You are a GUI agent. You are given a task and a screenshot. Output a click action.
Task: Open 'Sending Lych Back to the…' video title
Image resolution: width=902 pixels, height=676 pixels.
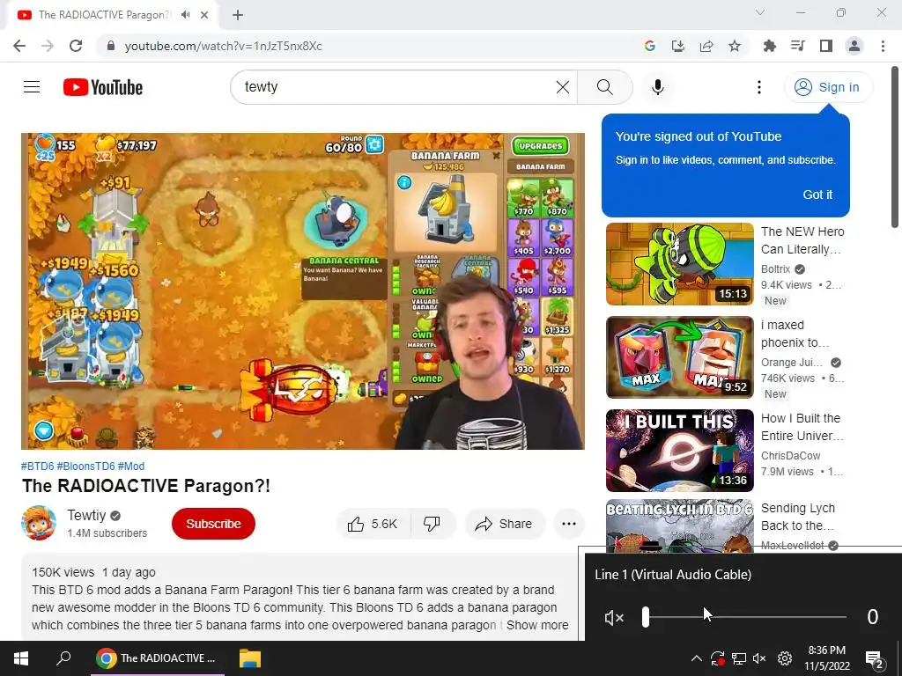[x=798, y=517]
